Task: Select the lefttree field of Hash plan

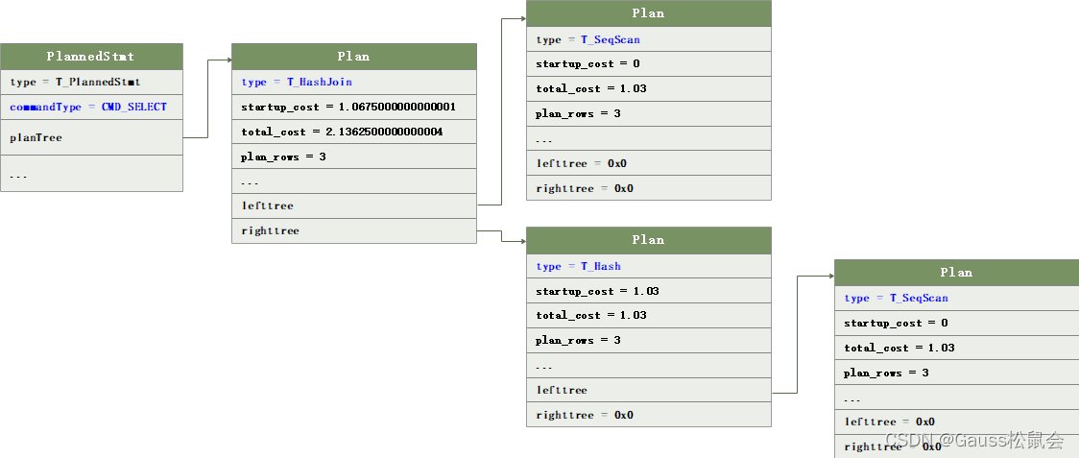Action: tap(648, 390)
